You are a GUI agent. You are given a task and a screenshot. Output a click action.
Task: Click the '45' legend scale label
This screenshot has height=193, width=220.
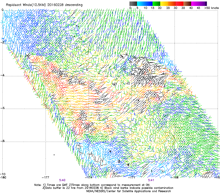198,8
